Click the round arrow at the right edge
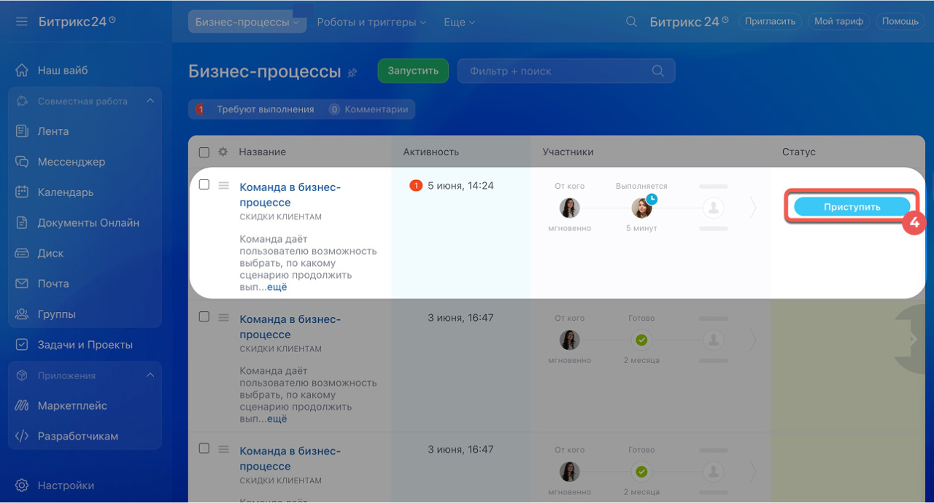The image size is (934, 503). click(x=912, y=340)
